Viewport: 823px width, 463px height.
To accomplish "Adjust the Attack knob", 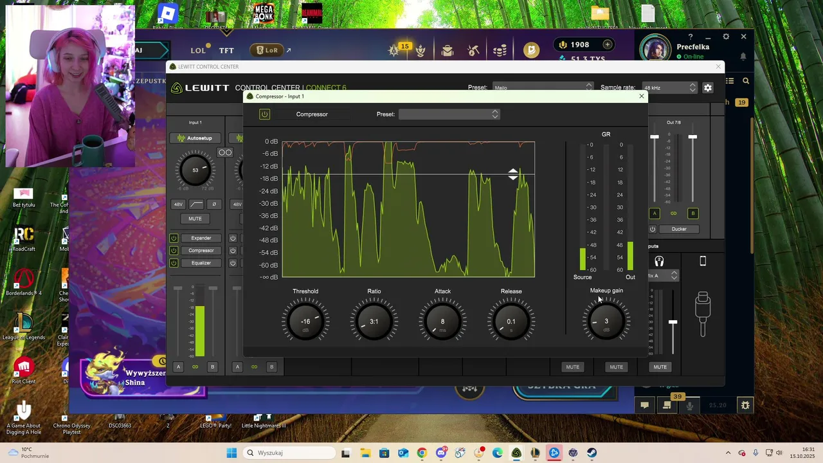I will pos(442,321).
